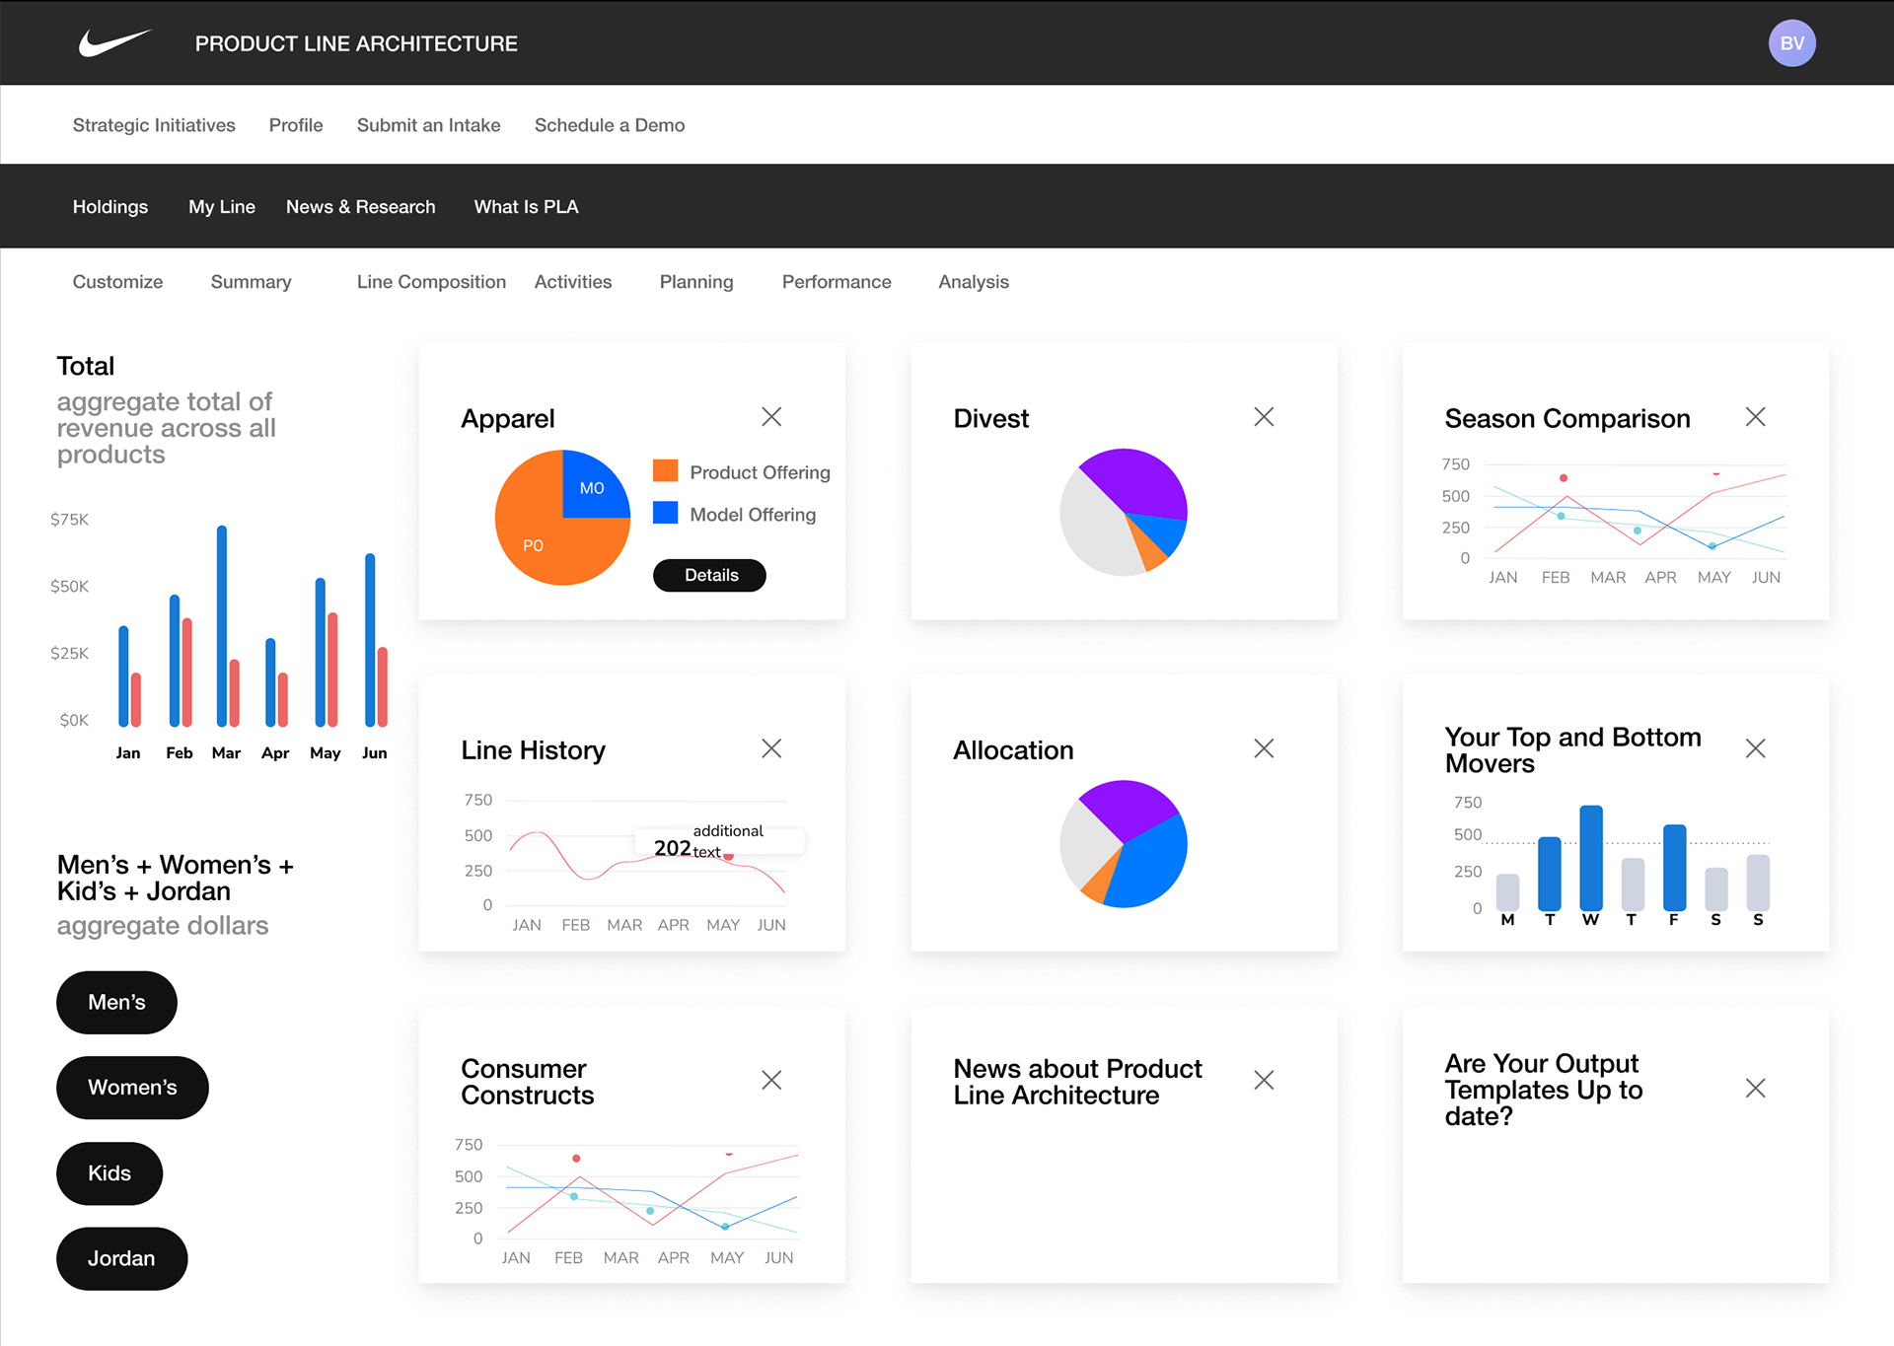Viewport: 1894px width, 1346px height.
Task: Close the Season Comparison card
Action: 1755,417
